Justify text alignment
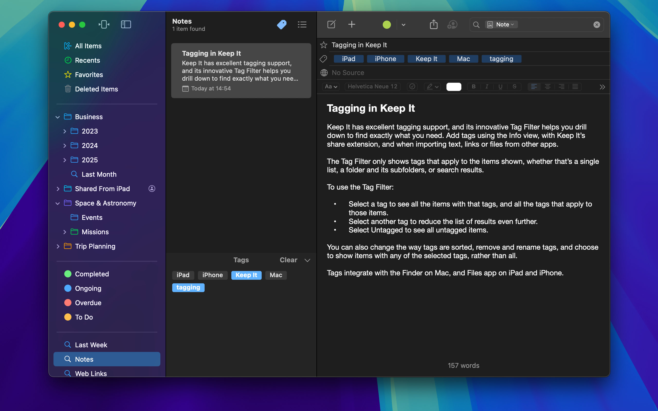 575,87
